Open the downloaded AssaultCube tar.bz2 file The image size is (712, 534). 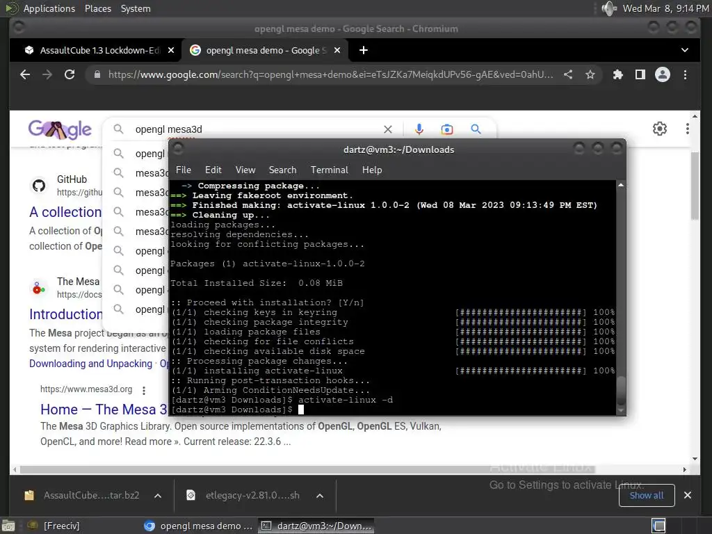point(82,495)
